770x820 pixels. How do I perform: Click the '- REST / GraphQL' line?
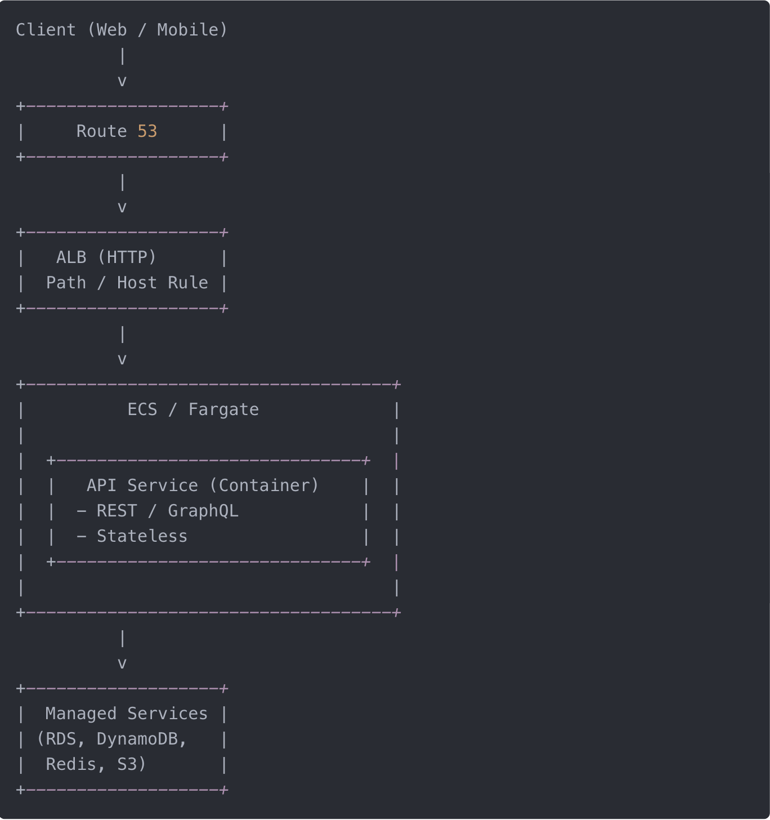157,511
